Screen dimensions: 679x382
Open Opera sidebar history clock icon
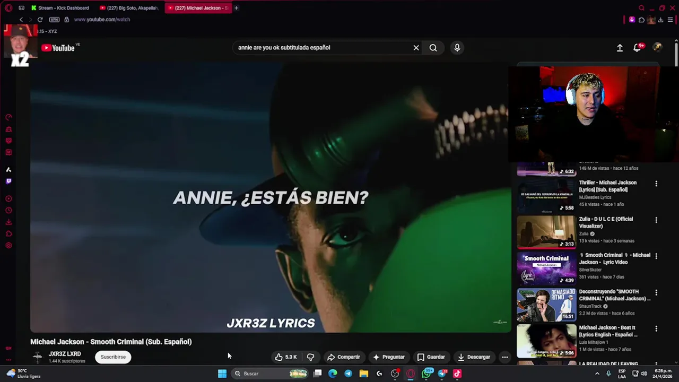click(8, 211)
